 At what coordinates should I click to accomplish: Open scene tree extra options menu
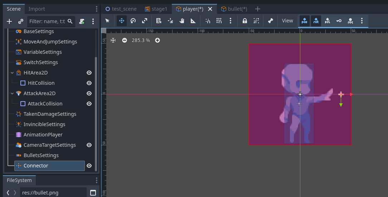(93, 21)
